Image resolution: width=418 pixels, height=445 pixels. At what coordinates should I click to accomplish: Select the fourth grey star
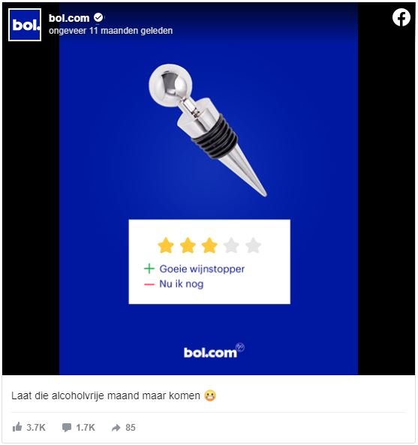point(231,245)
